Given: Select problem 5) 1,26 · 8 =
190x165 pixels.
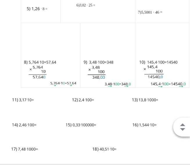Looking at the screenshot, I should pos(37,9).
